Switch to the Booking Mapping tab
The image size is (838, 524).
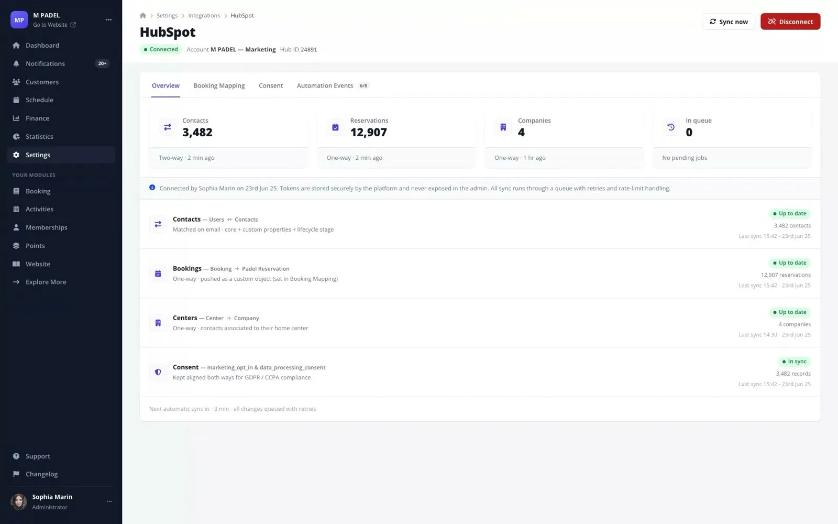click(x=219, y=86)
